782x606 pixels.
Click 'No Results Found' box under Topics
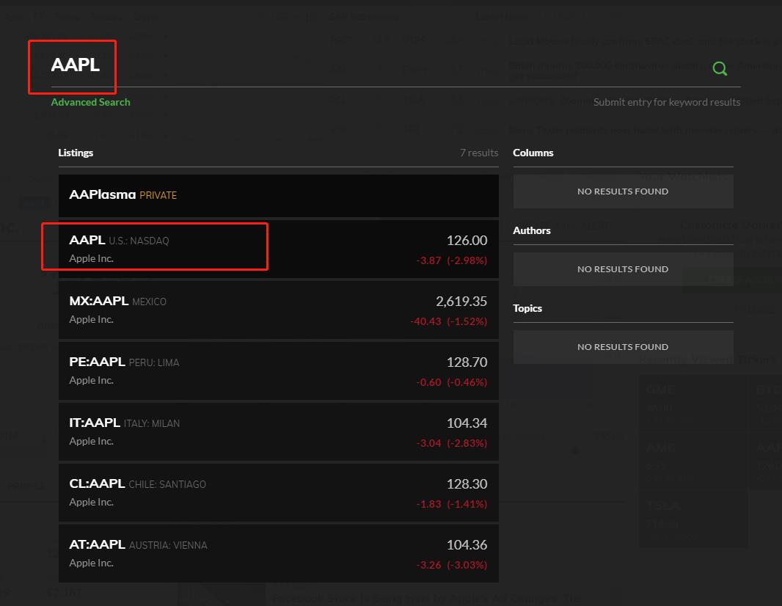(x=623, y=347)
